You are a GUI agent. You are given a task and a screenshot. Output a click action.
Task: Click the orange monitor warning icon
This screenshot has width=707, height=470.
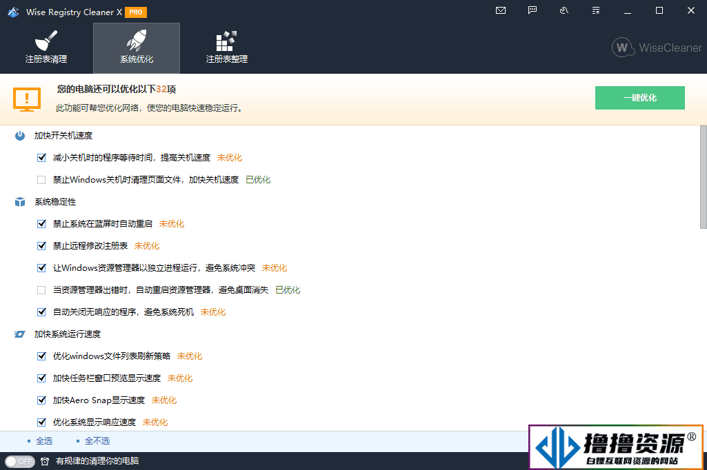27,100
